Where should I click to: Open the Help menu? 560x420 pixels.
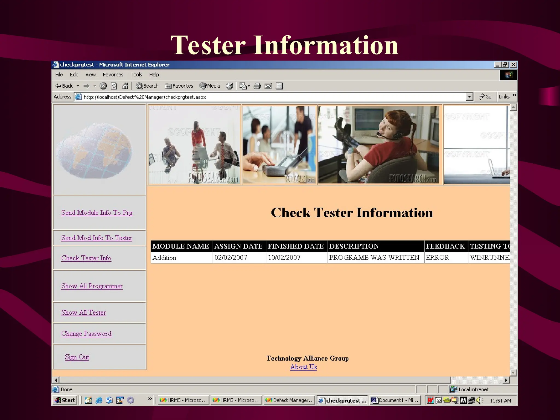[x=154, y=75]
